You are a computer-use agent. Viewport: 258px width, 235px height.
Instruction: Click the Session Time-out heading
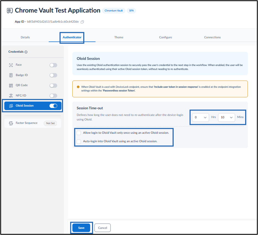[90, 108]
